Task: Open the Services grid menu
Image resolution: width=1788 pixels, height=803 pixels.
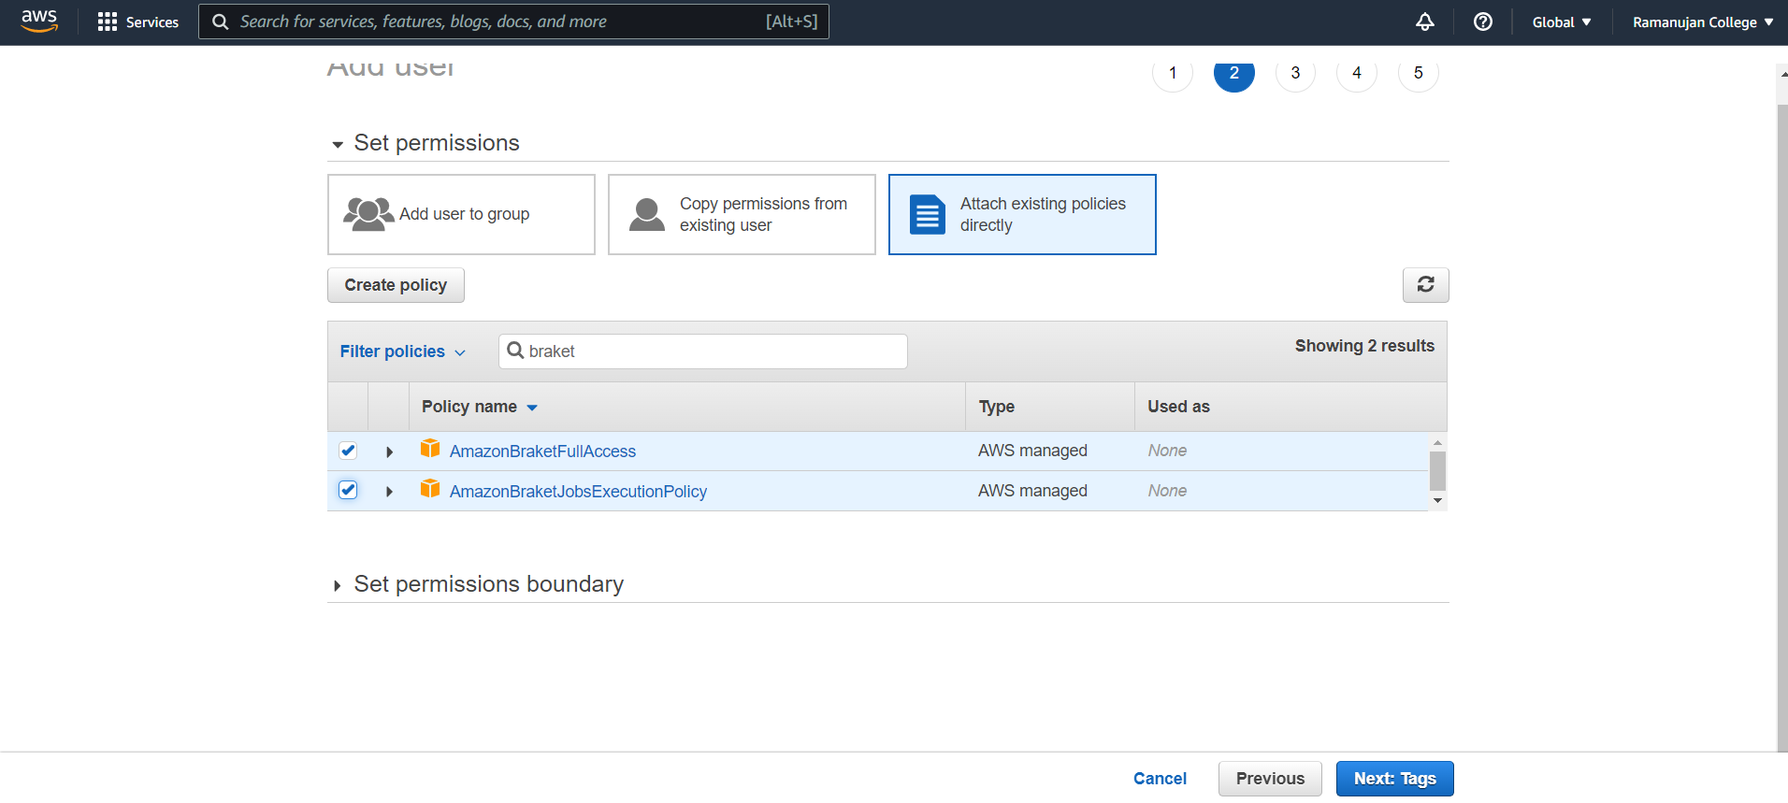Action: (138, 22)
